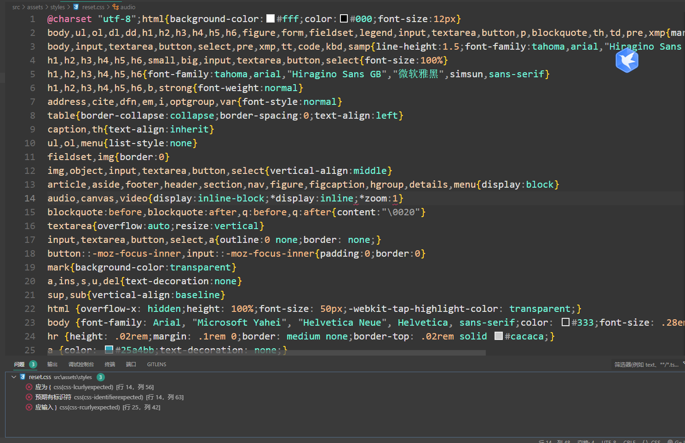This screenshot has width=685, height=443.
Task: Click line number 1 in the gutter
Action: [x=33, y=19]
